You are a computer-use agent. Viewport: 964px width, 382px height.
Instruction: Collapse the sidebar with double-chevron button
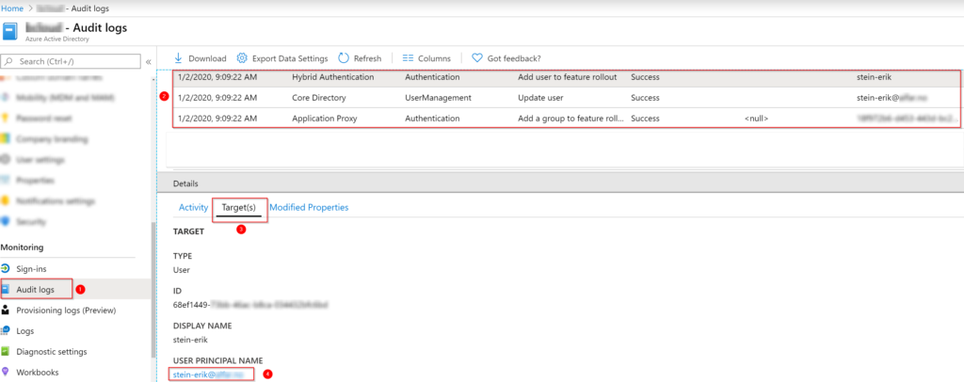[x=148, y=62]
